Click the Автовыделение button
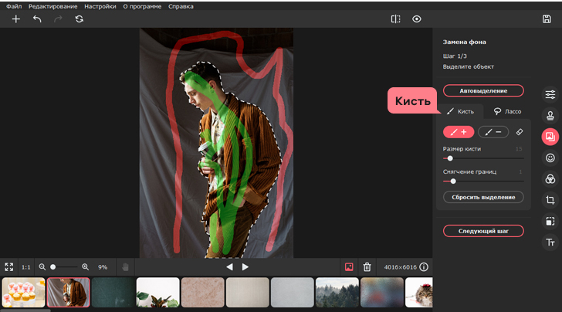Viewport: 562px width, 312px height. coord(483,90)
